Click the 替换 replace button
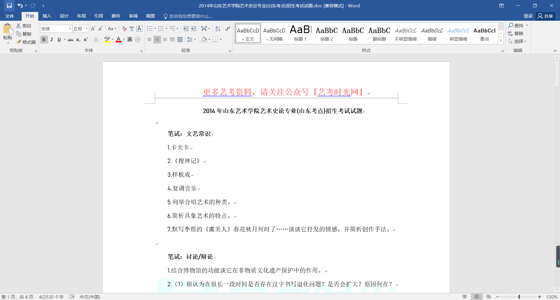Viewport: 560px width, 300px height. 516,33
